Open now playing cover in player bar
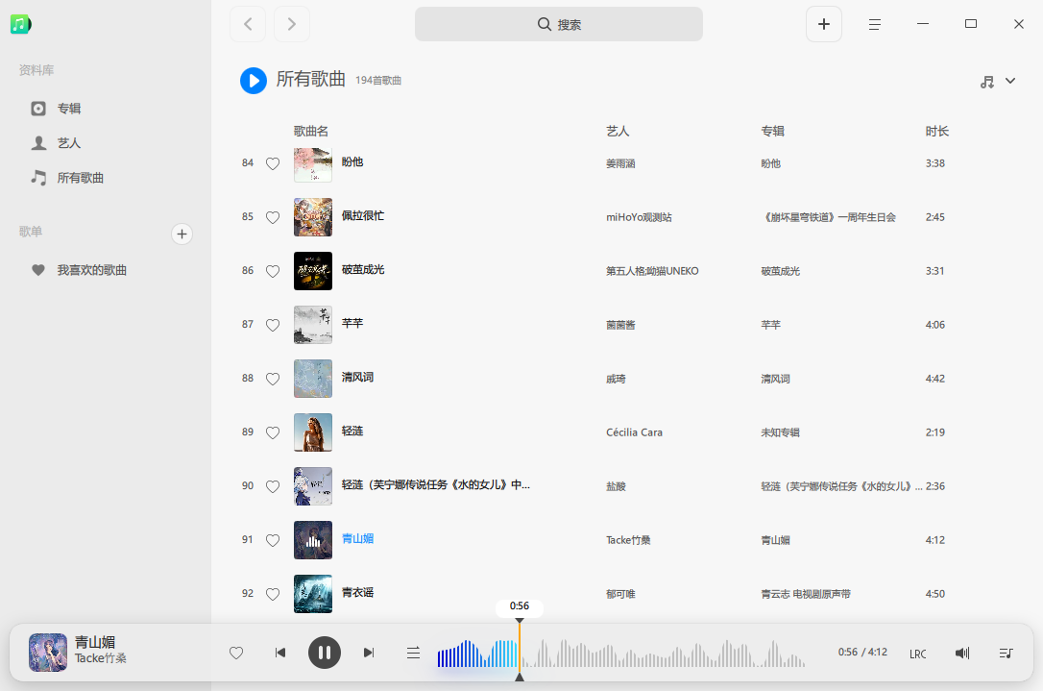This screenshot has height=691, width=1043. click(x=48, y=653)
